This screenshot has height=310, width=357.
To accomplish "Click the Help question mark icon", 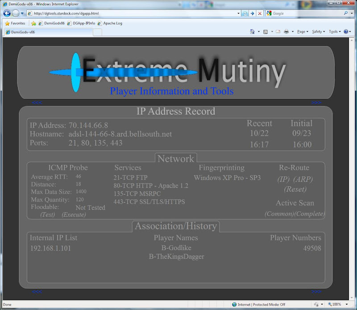I will point(346,32).
